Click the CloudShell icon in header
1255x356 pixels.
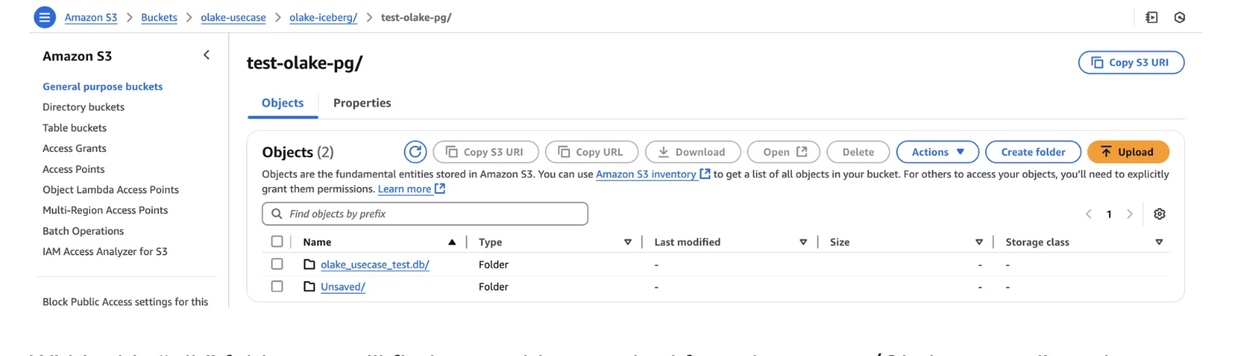point(1152,17)
